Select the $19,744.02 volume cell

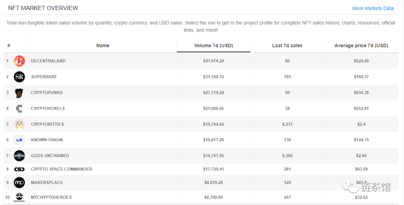click(x=213, y=124)
